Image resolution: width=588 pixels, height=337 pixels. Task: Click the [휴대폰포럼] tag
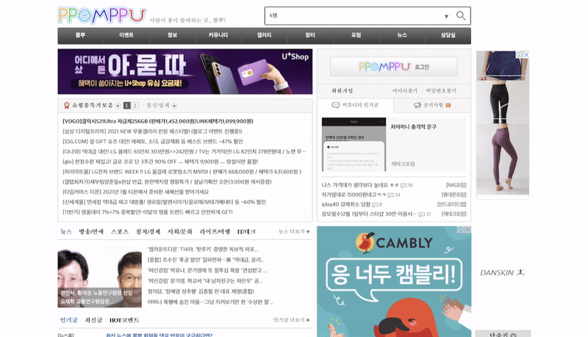click(453, 195)
